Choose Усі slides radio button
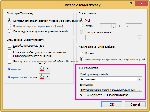 [82, 20]
